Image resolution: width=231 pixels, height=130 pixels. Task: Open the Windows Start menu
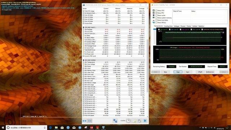click(x=3, y=127)
